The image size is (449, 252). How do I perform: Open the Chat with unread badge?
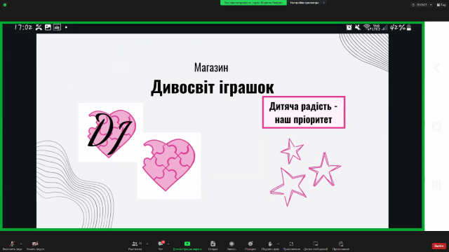161,245
